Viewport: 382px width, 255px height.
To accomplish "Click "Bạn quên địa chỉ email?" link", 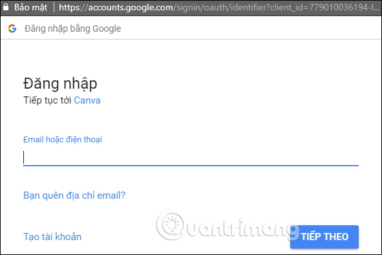I will point(74,195).
